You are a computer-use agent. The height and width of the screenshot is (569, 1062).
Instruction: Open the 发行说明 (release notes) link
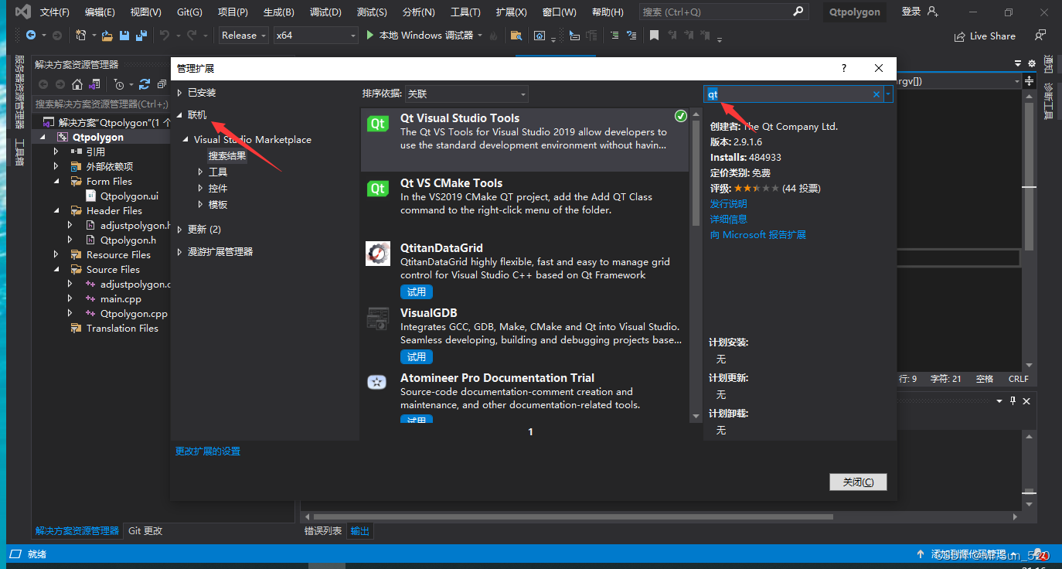tap(729, 204)
